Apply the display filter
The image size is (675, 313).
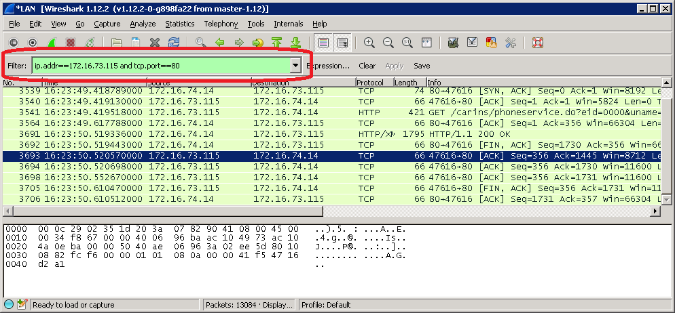[395, 66]
